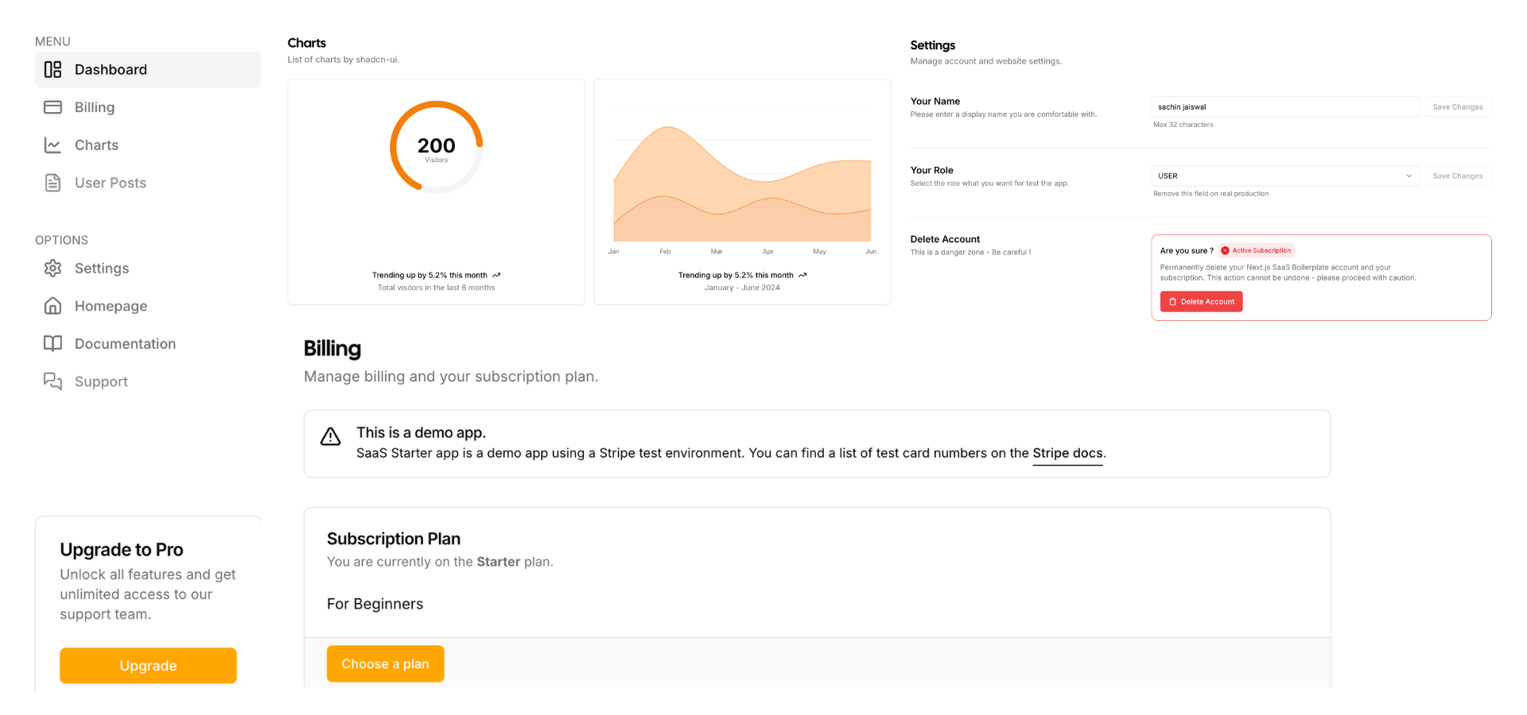
Task: Open the Stripe docs link
Action: click(1067, 453)
